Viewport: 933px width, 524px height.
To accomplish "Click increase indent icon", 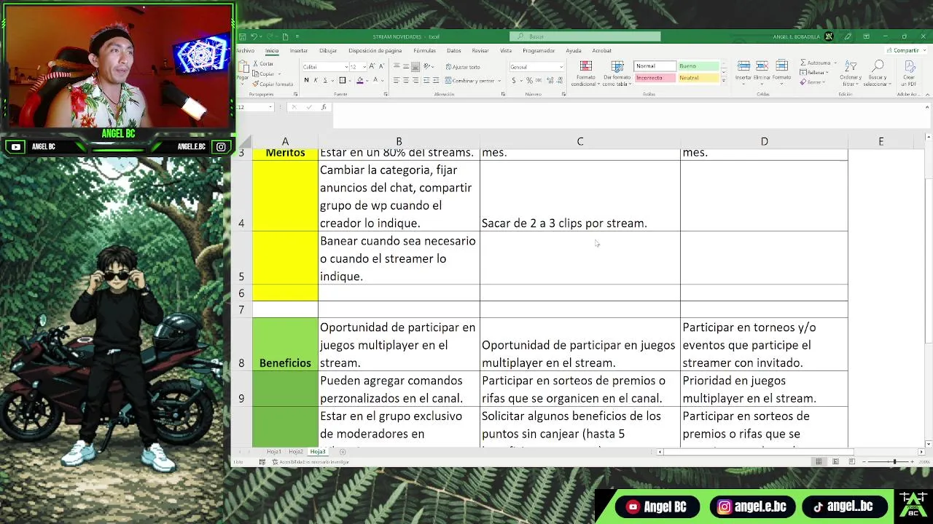I will coord(436,80).
